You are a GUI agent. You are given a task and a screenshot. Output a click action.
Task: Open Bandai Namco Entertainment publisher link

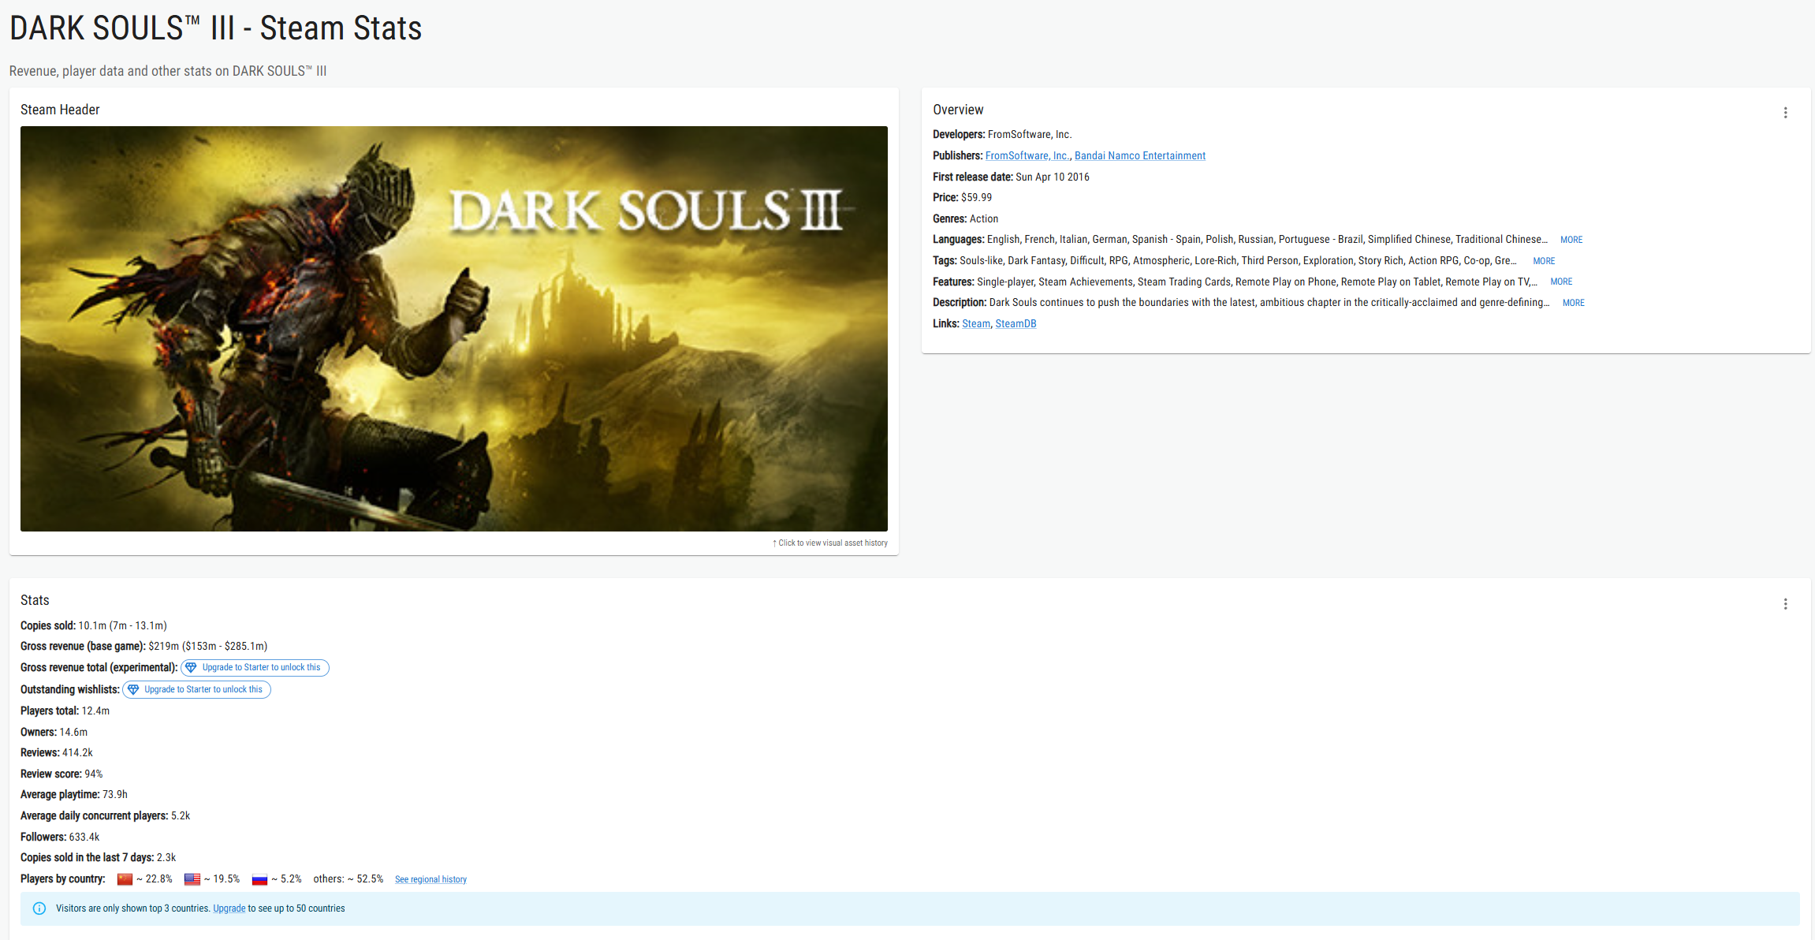click(1140, 155)
